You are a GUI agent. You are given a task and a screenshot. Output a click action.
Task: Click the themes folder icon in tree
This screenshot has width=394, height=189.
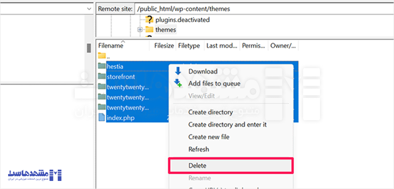pos(149,29)
